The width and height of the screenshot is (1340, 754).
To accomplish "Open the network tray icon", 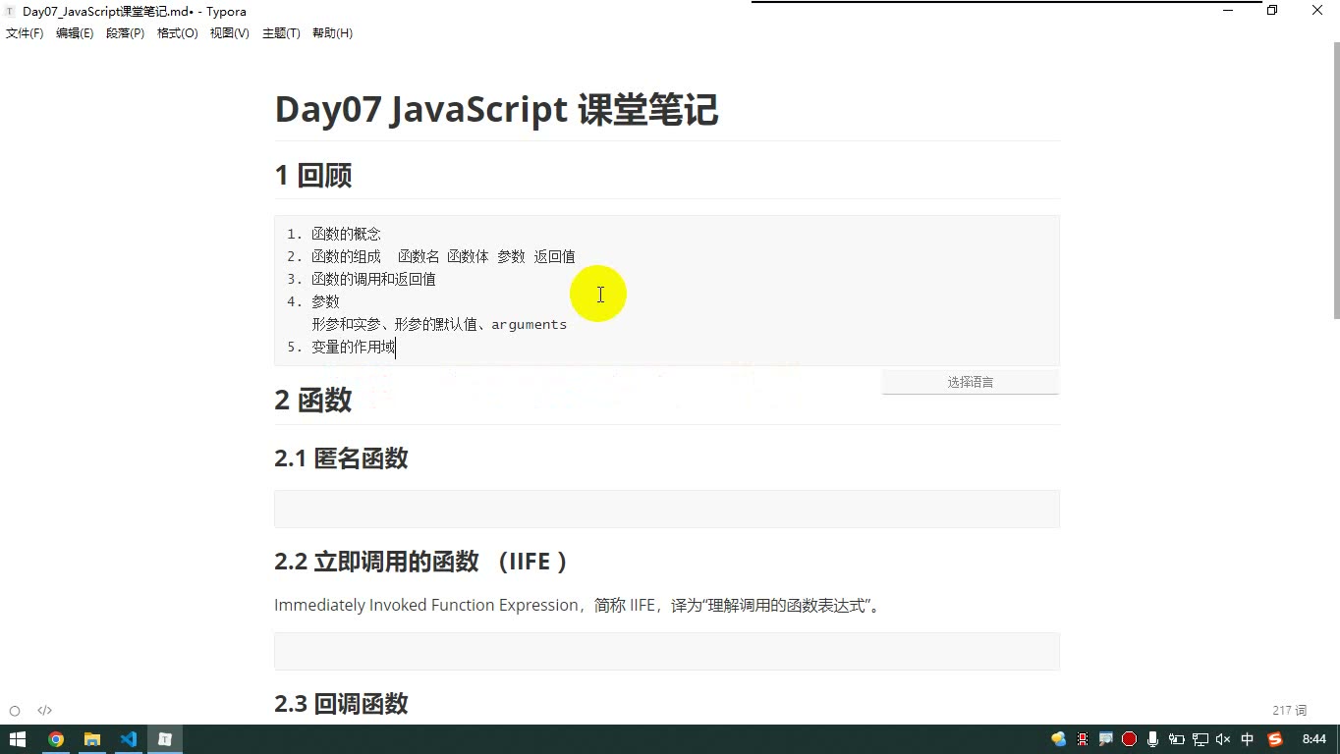I will (x=1200, y=739).
